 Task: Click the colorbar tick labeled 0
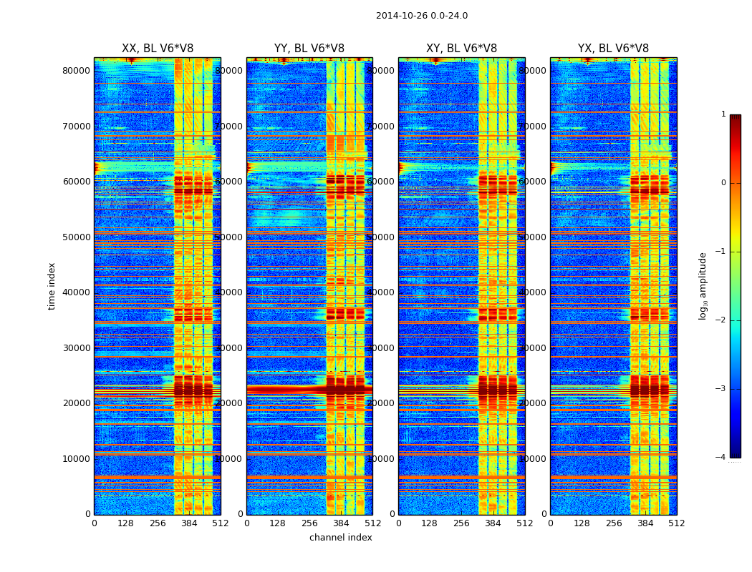pyautogui.click(x=723, y=183)
